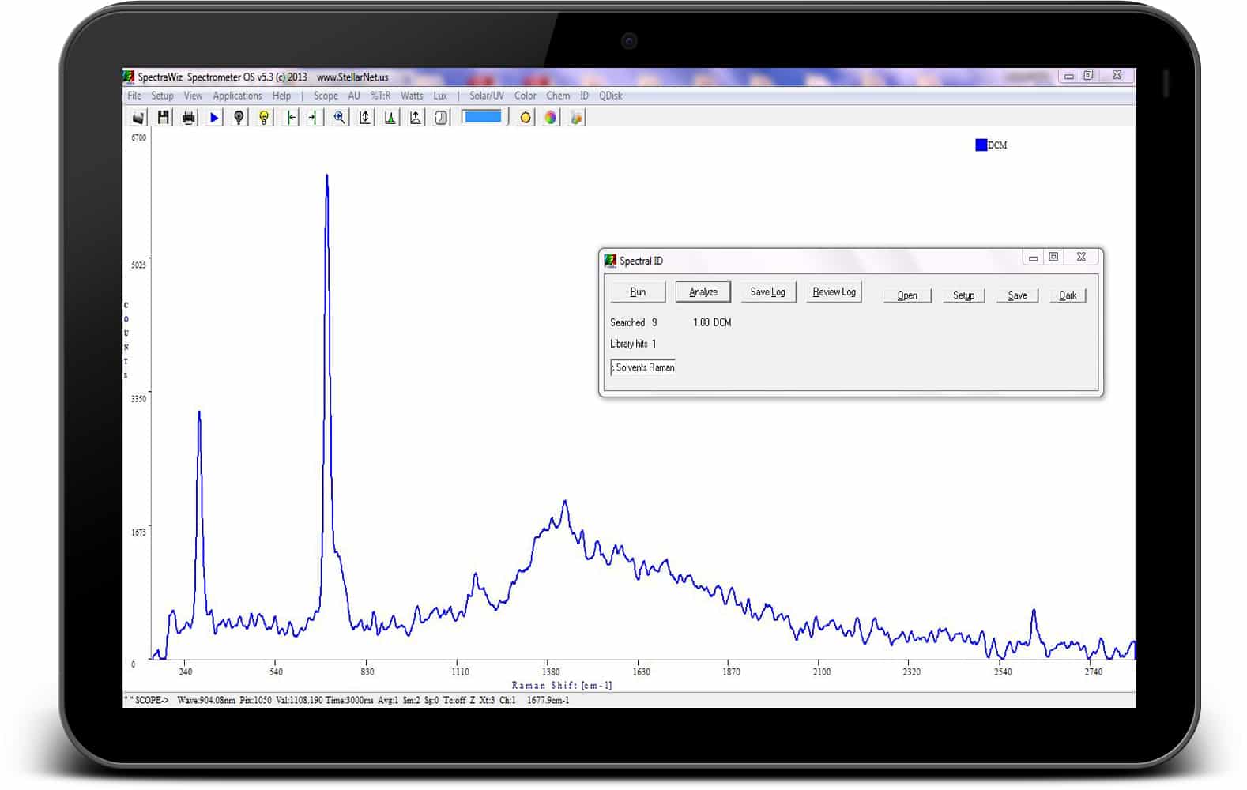This screenshot has width=1247, height=790.
Task: Click the peak find icon
Action: (390, 118)
